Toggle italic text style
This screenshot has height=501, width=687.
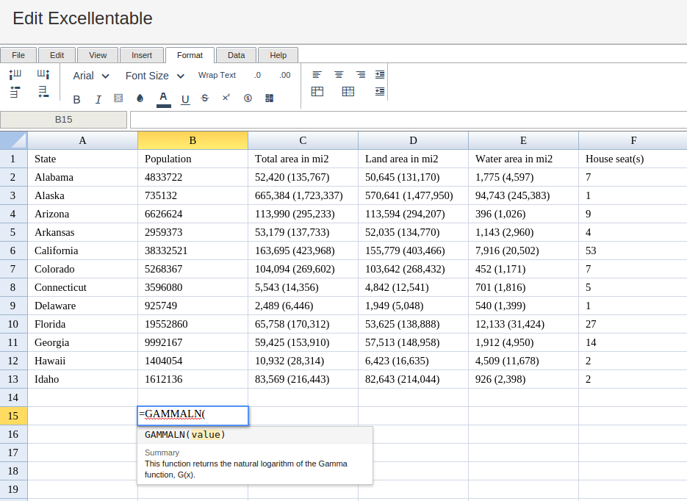[x=98, y=99]
